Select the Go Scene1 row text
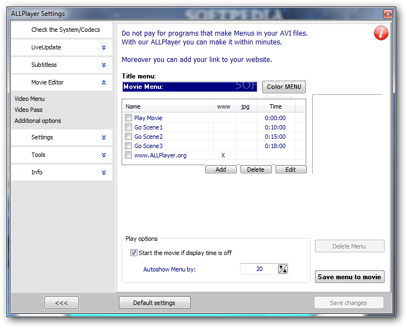This screenshot has width=407, height=328. [148, 127]
